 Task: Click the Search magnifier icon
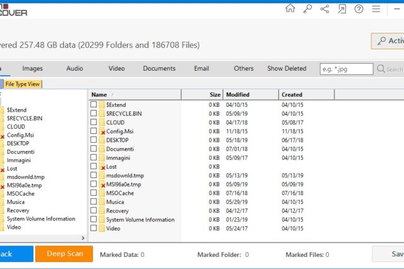381,69
